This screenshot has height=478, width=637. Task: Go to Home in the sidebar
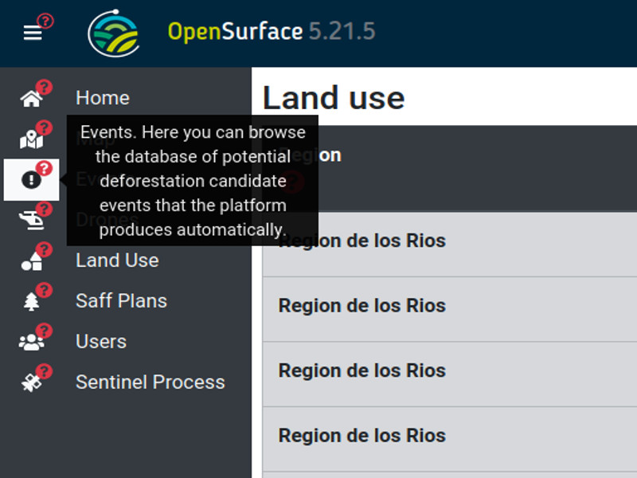tap(103, 98)
